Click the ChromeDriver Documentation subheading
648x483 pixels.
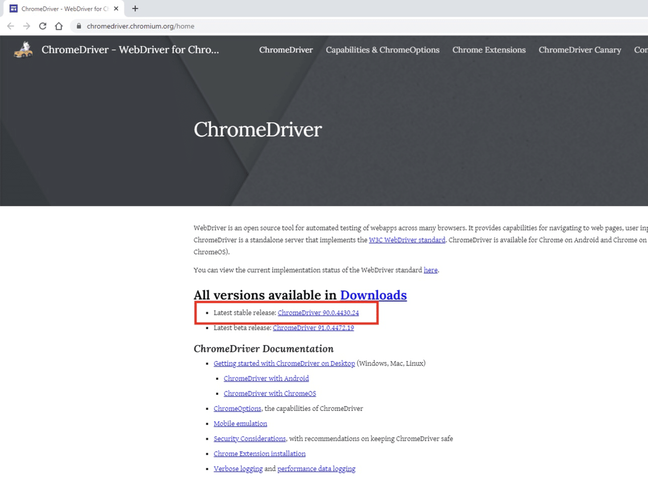(264, 348)
